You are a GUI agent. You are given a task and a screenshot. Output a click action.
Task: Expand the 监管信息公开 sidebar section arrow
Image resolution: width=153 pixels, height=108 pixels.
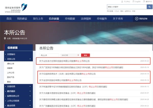click(x=30, y=96)
